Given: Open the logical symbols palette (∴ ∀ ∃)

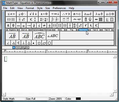Looking at the screenshot, I should pyautogui.click(x=66, y=14).
